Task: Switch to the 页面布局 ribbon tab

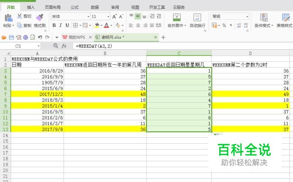Action: tap(53, 7)
